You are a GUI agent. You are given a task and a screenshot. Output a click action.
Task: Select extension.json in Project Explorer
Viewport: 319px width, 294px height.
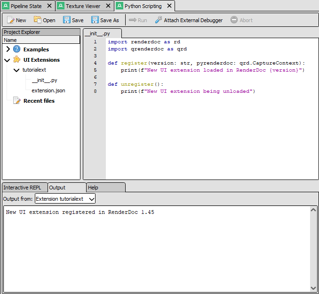pos(48,90)
